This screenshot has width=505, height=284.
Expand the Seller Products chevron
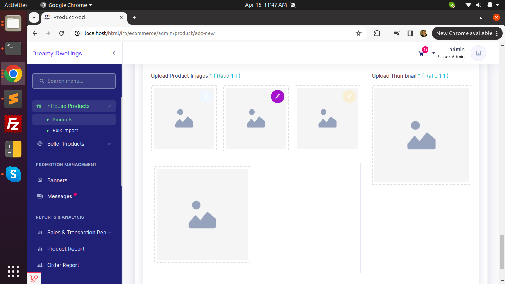click(109, 144)
